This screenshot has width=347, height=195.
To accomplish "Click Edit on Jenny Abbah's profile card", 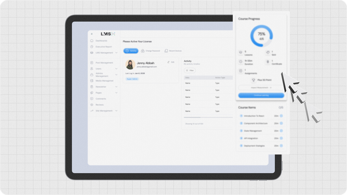I will coord(171,62).
